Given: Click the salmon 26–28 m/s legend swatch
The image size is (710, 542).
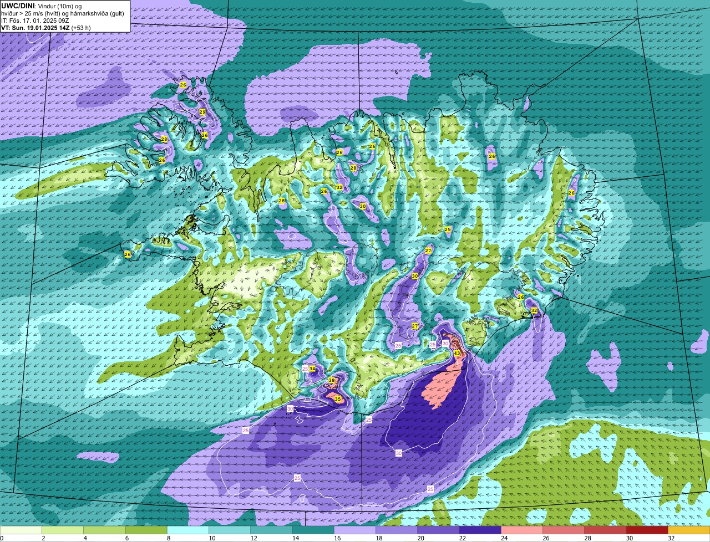Looking at the screenshot, I should (564, 530).
